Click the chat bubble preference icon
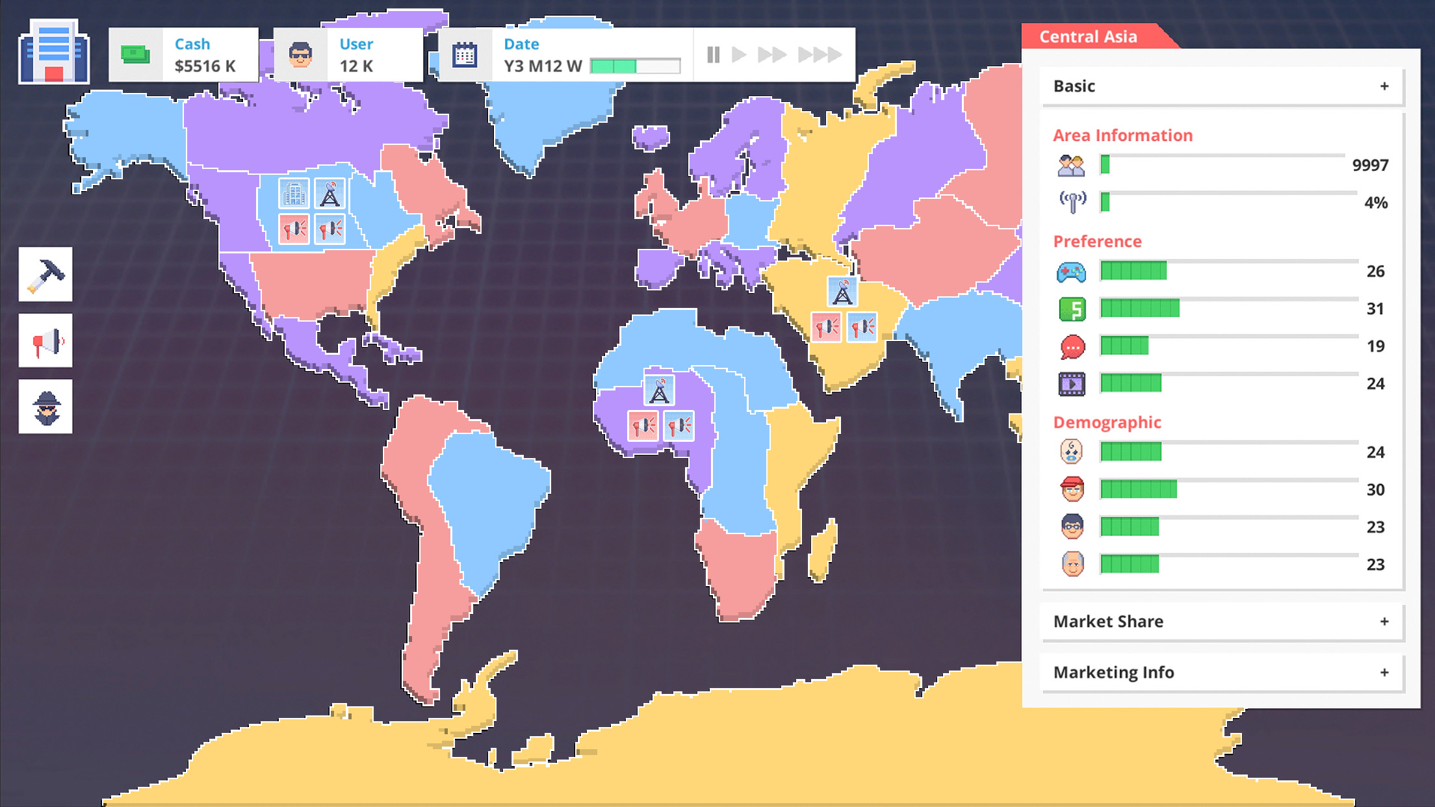1435x807 pixels. click(x=1071, y=346)
